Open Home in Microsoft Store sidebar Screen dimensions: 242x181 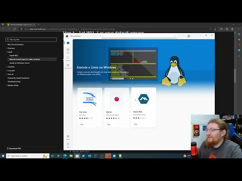pos(68,43)
